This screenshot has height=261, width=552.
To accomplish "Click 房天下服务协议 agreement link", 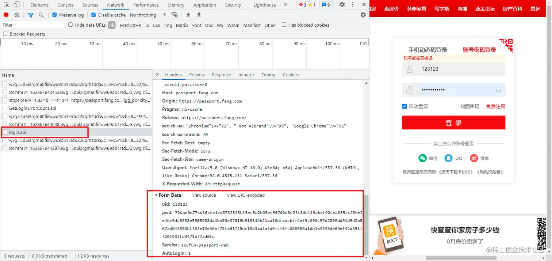I will (456, 172).
